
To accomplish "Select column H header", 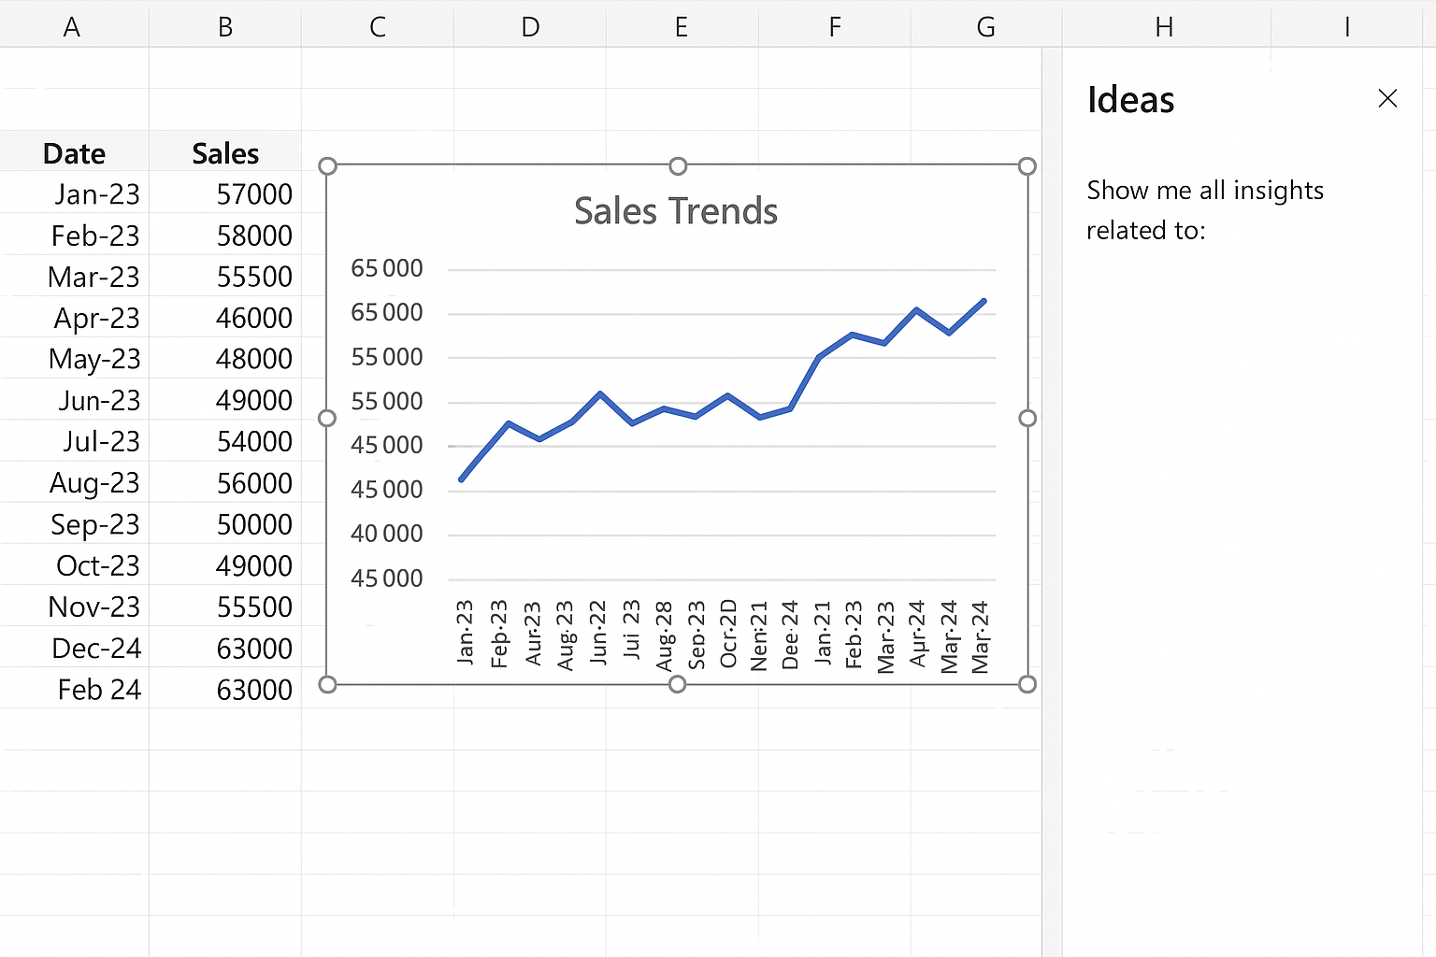I will tap(1165, 27).
